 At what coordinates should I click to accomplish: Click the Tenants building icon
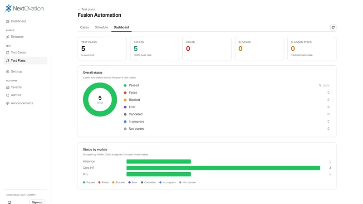pyautogui.click(x=8, y=87)
